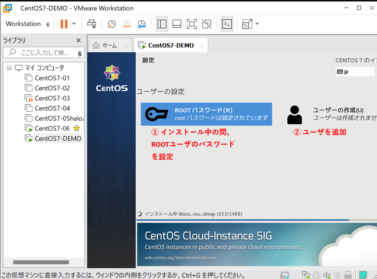Viewport: 377px width, 279px height.
Task: Take a snapshot of this virtual machine
Action: tap(111, 24)
